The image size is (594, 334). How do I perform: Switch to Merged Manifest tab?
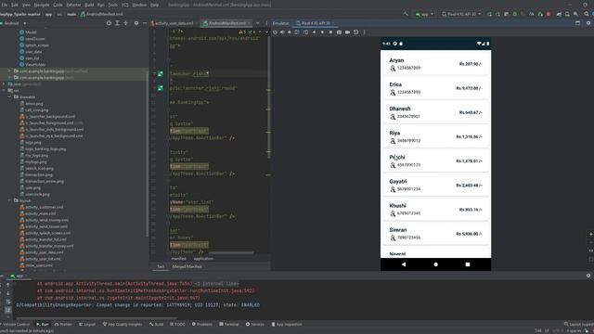[x=187, y=266]
